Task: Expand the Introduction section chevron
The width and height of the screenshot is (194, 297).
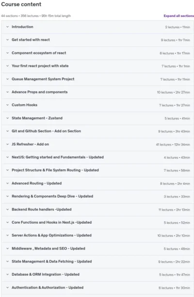Action: click(x=8, y=27)
